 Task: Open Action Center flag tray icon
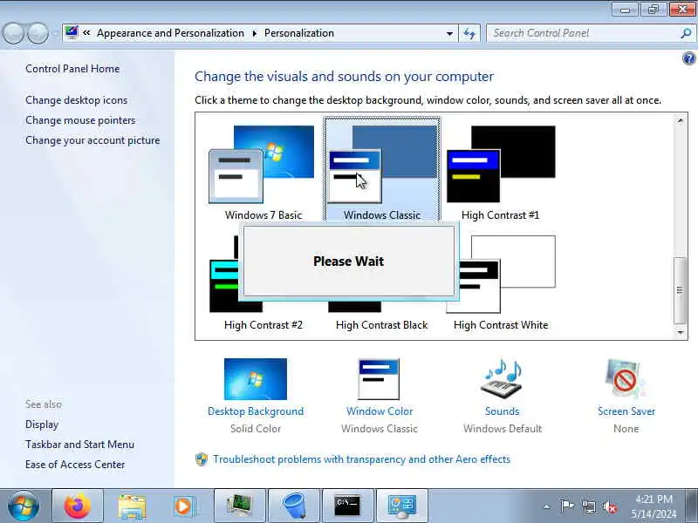pyautogui.click(x=566, y=506)
